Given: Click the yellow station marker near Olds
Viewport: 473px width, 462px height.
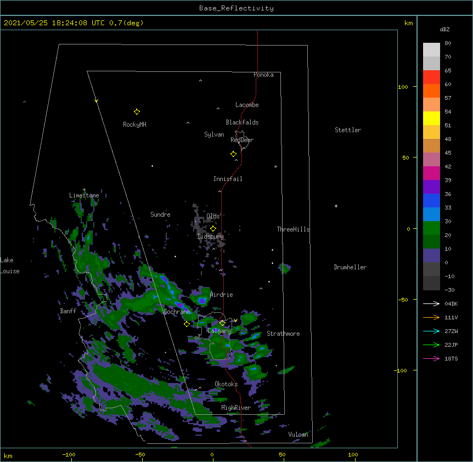Looking at the screenshot, I should click(213, 229).
